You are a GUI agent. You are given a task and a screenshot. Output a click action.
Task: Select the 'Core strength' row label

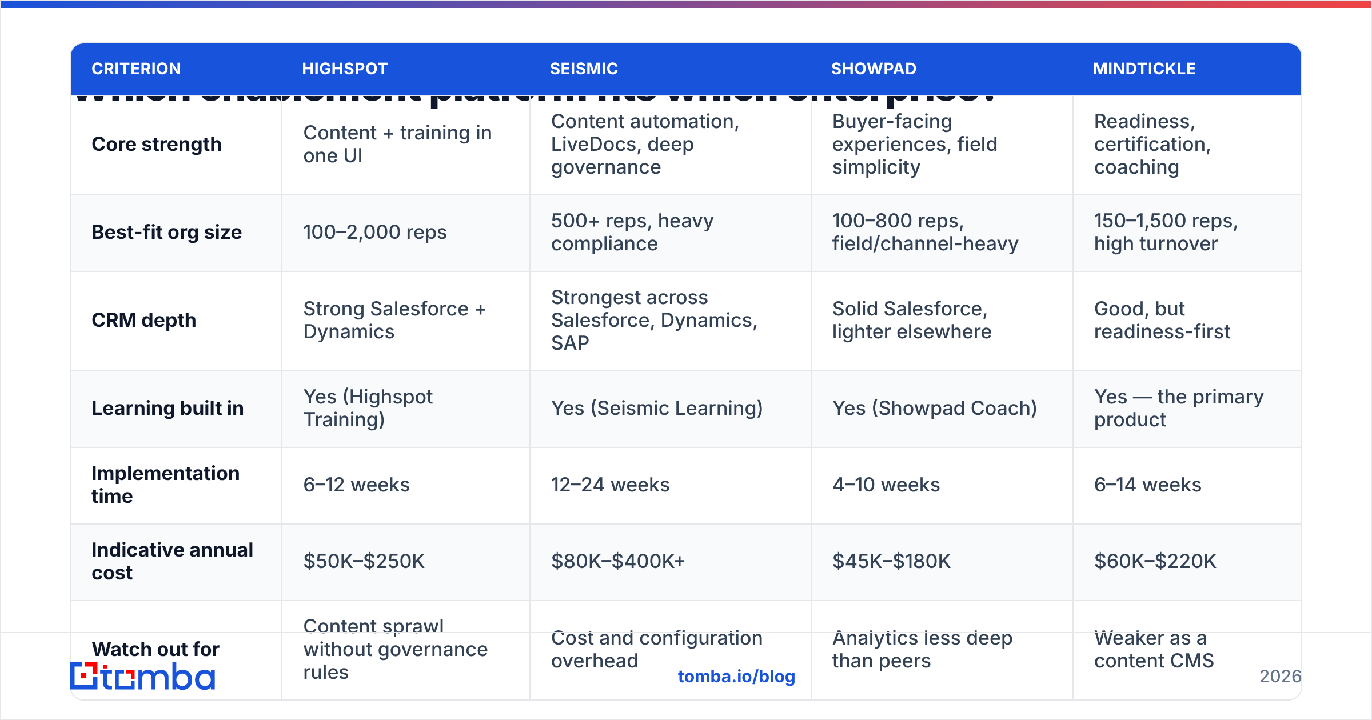pos(157,144)
